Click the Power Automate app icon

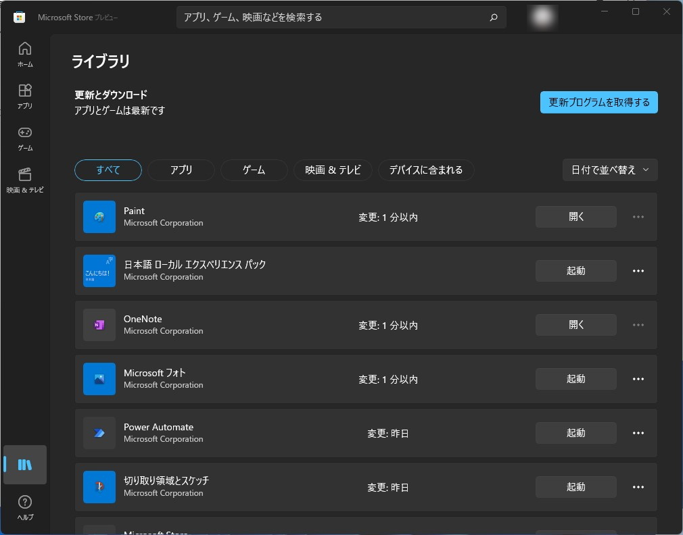coord(99,433)
